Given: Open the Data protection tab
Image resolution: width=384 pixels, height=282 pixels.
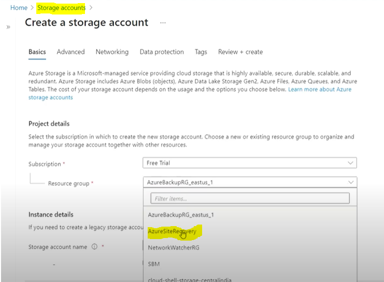Looking at the screenshot, I should point(162,52).
